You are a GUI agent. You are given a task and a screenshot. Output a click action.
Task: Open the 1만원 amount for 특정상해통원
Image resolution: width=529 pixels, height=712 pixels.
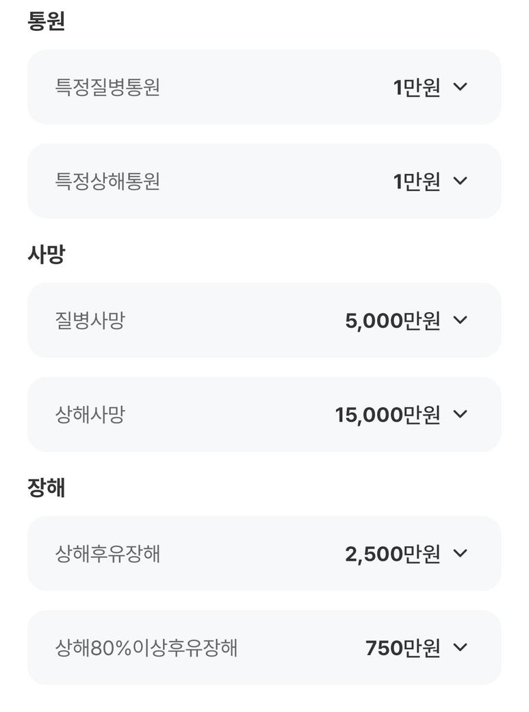(x=417, y=181)
